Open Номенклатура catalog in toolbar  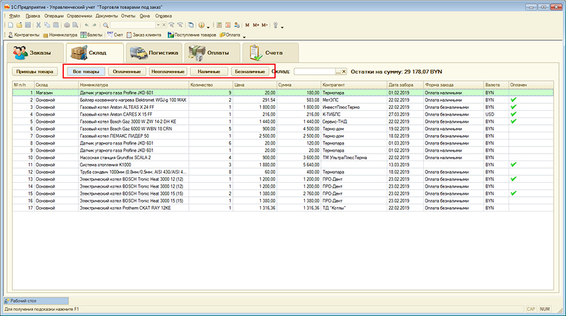pos(63,34)
